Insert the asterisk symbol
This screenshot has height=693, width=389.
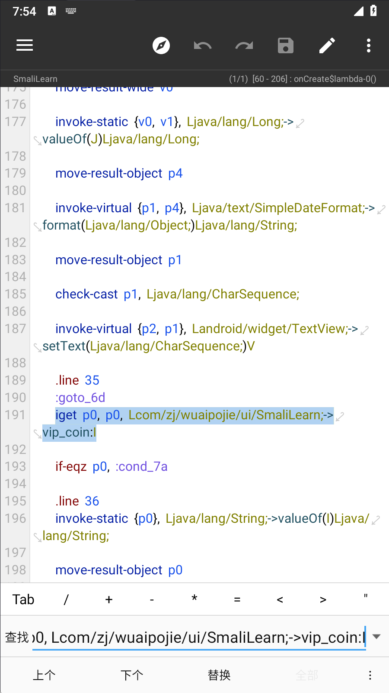pos(194,599)
